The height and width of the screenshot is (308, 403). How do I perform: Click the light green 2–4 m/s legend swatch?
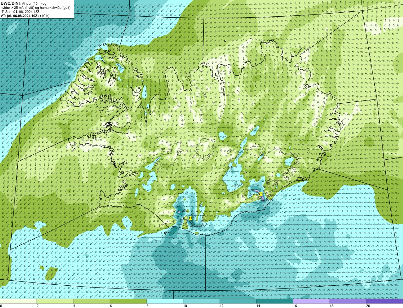55,301
